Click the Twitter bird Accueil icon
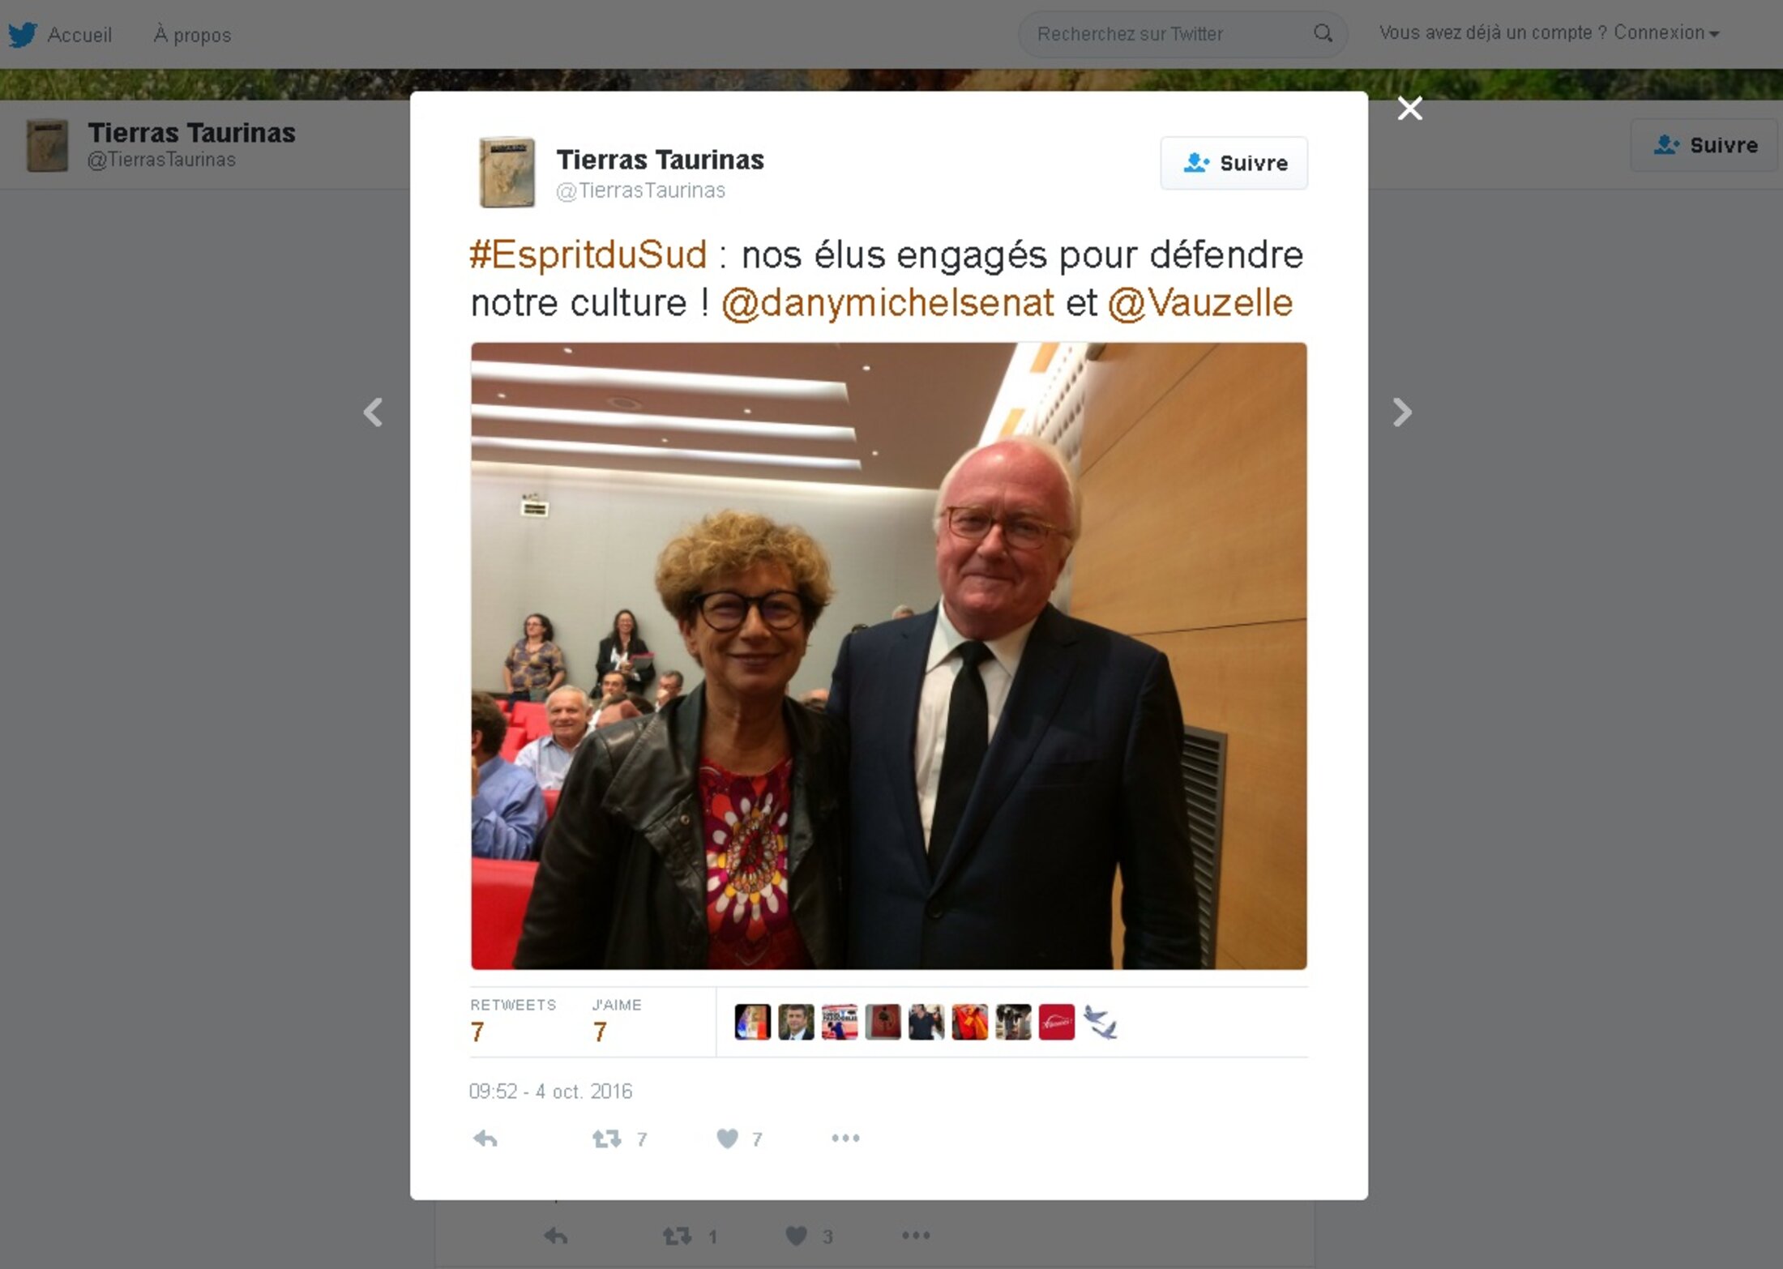 (x=23, y=35)
